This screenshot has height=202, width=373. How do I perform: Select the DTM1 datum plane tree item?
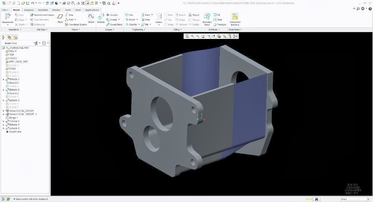tap(11, 69)
